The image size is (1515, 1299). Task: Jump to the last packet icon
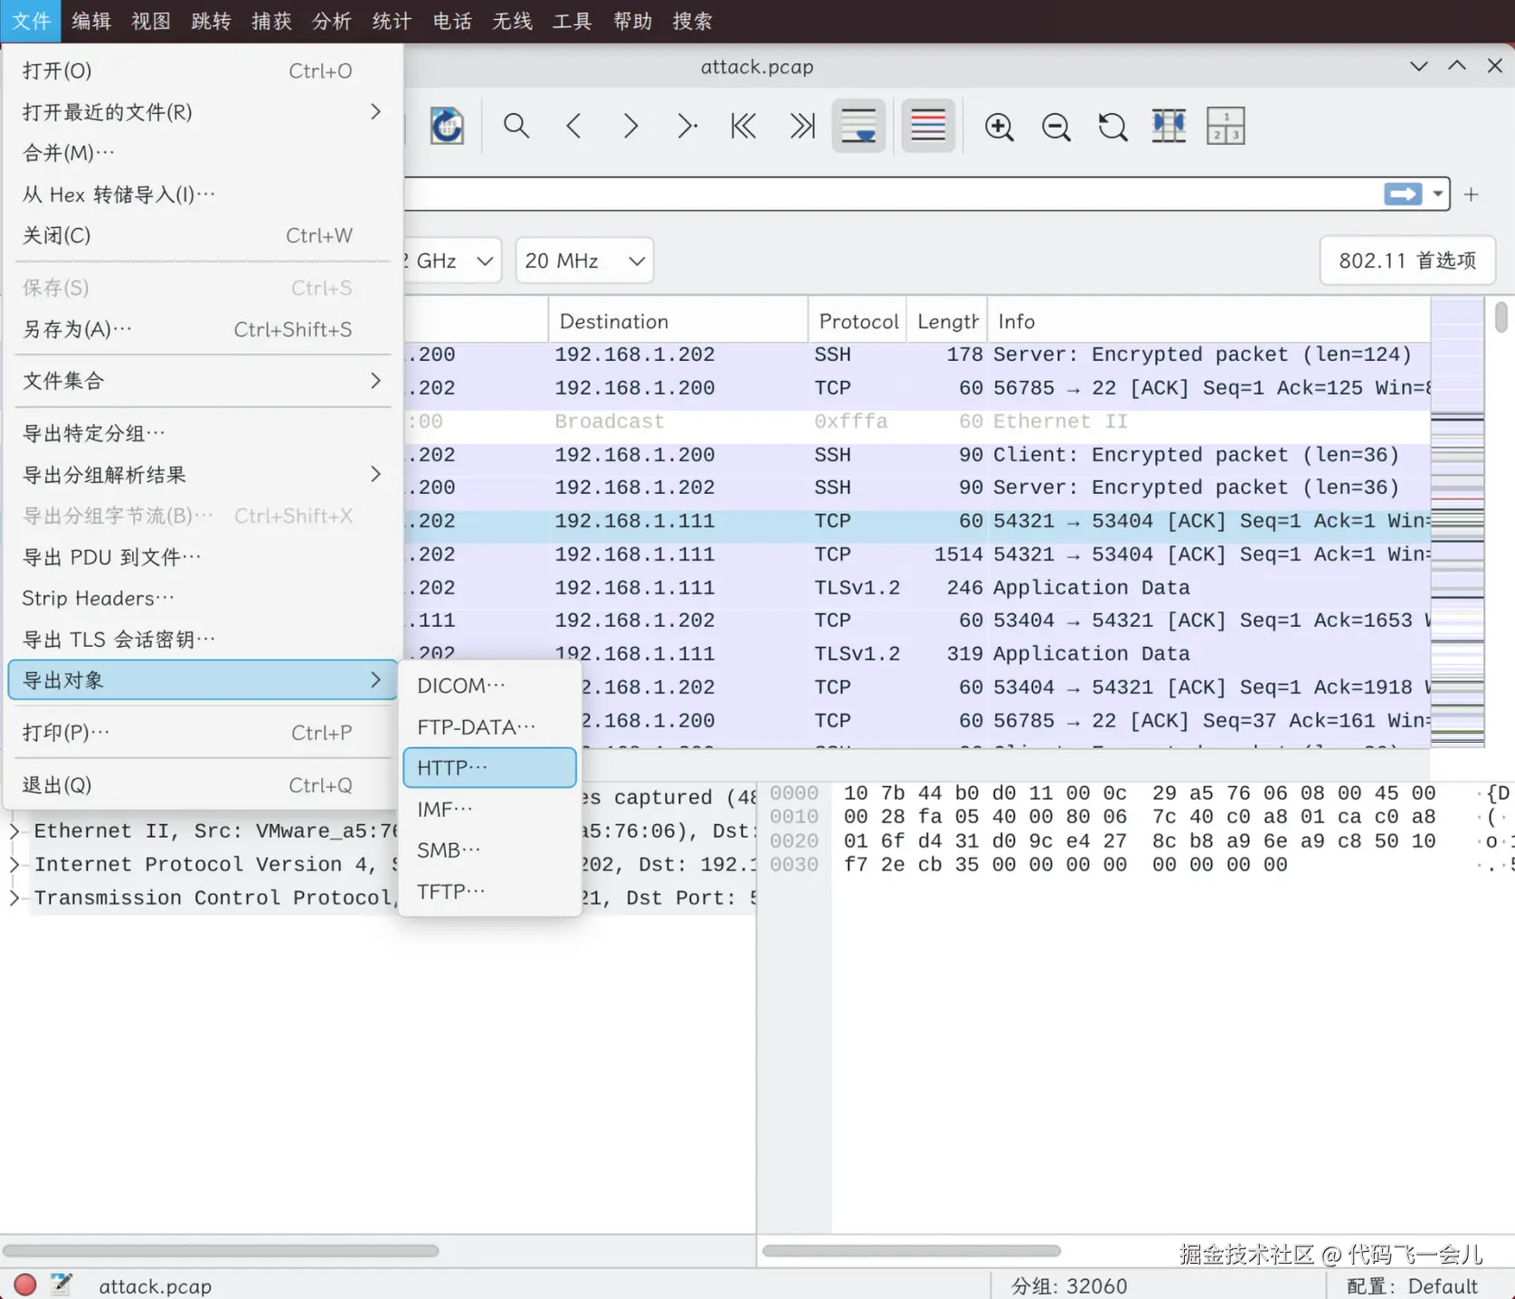(x=801, y=126)
